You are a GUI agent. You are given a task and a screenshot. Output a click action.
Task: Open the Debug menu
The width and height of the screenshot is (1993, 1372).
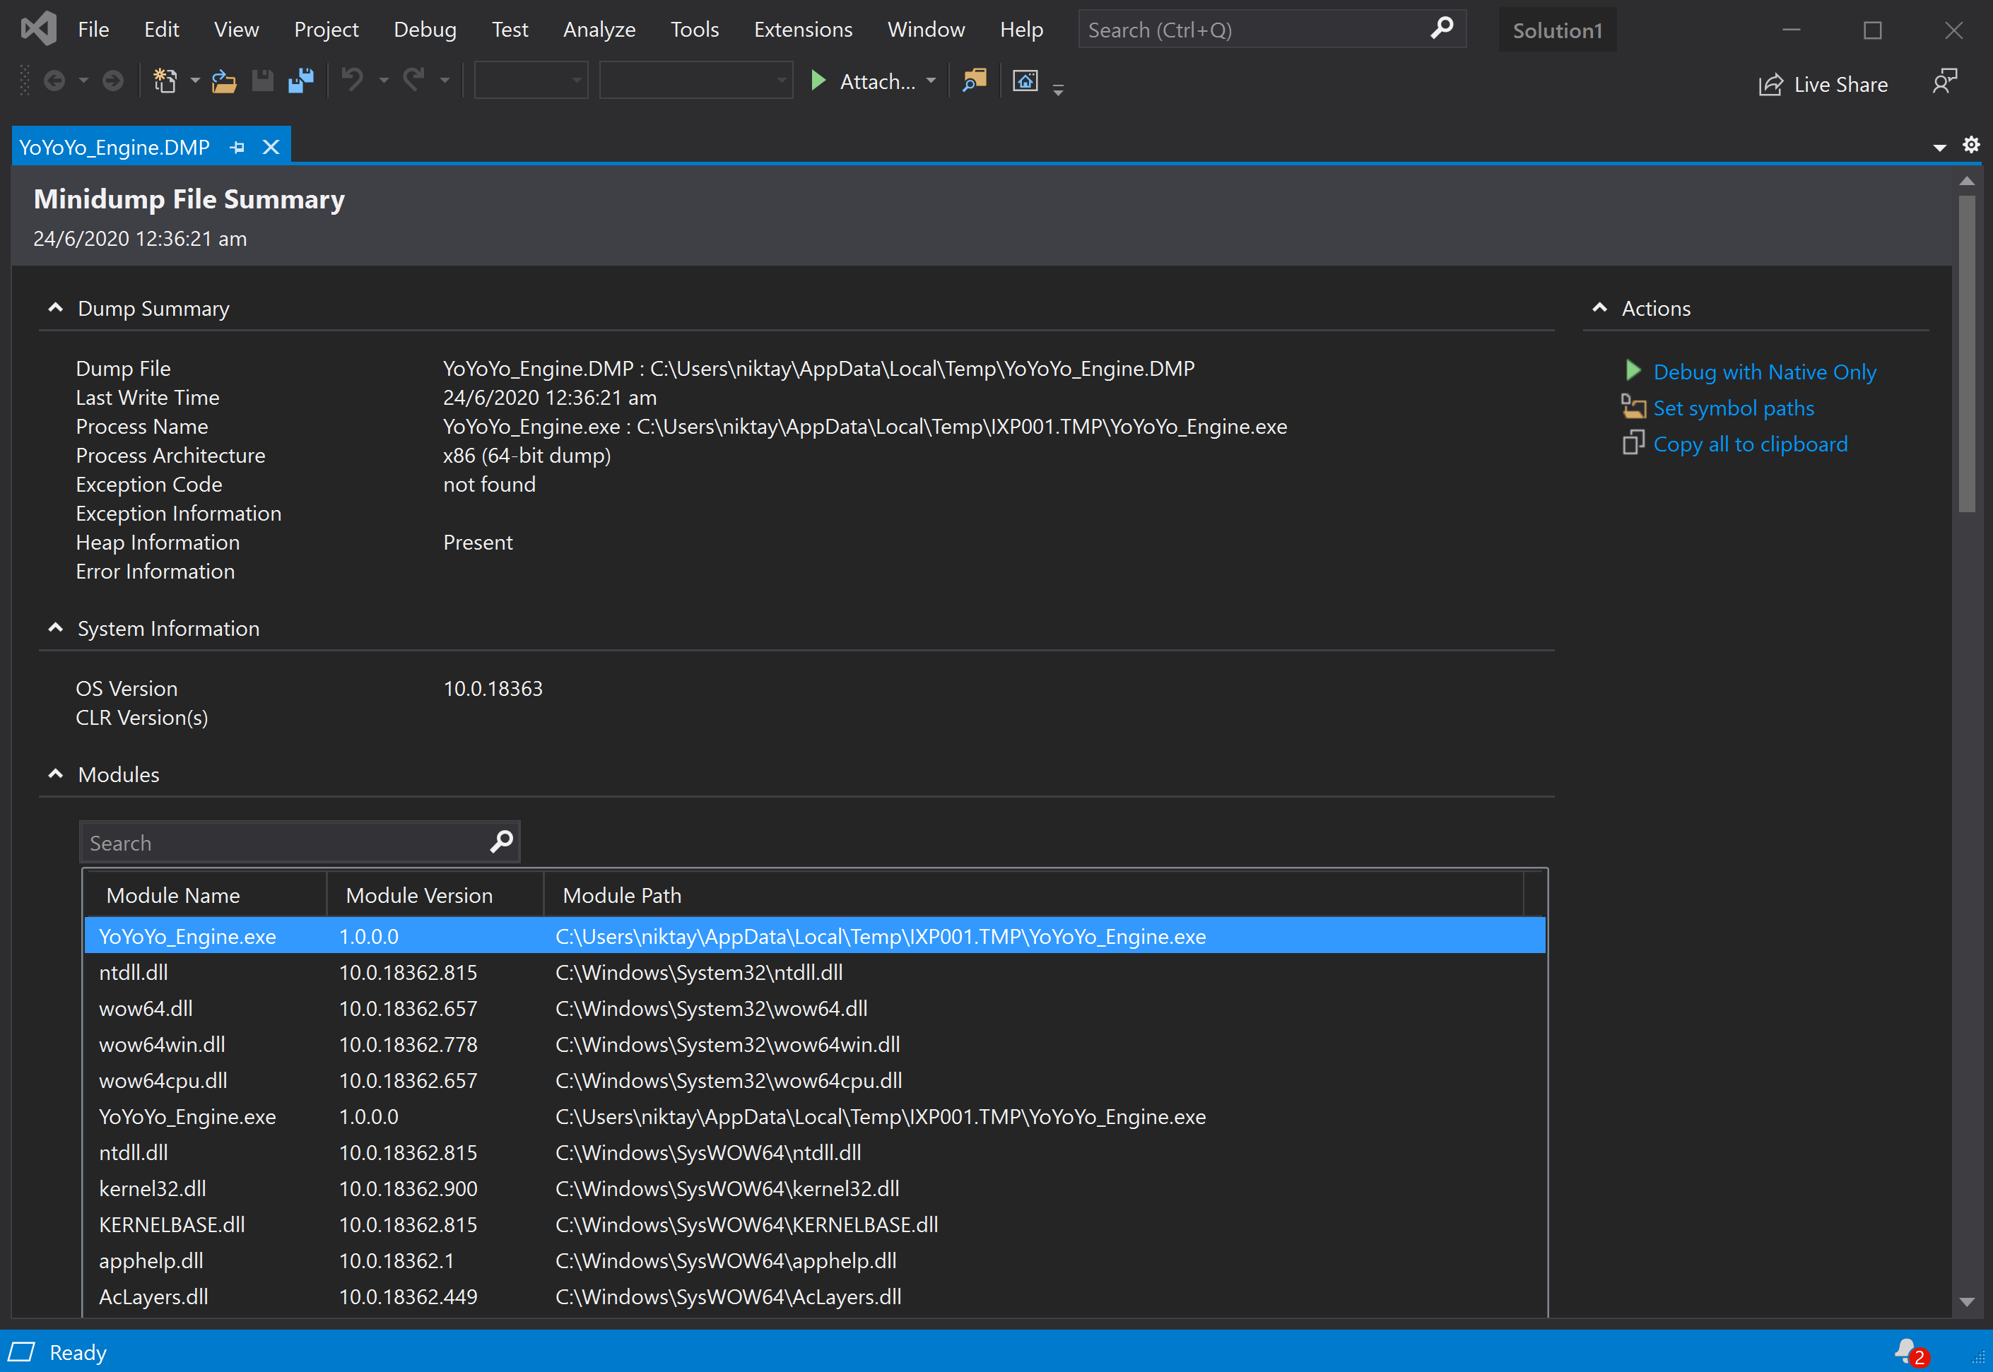tap(425, 29)
